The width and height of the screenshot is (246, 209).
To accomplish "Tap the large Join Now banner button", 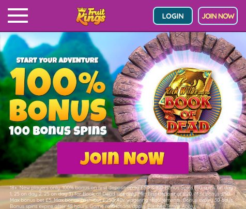I will pyautogui.click(x=122, y=158).
